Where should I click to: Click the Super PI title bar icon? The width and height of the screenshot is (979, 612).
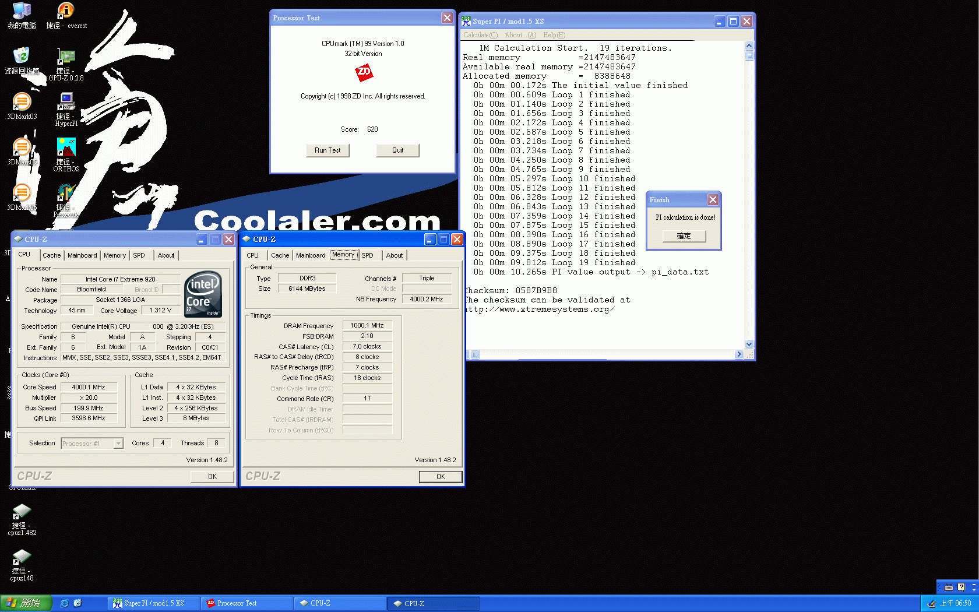coord(466,21)
